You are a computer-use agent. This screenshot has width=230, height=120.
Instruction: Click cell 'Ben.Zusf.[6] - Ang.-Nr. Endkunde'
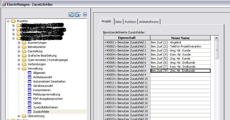coord(180,63)
